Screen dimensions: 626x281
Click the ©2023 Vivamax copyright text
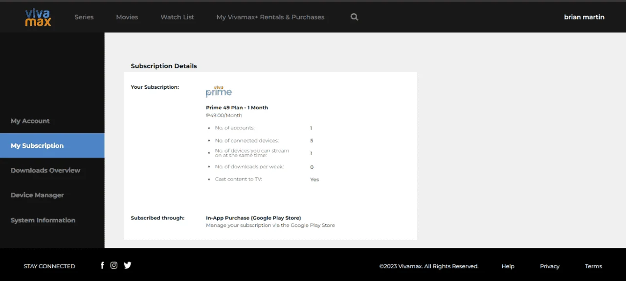(429, 266)
